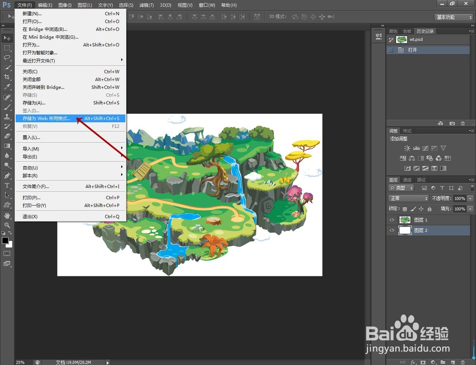Set the foreground color swatch

(5, 240)
